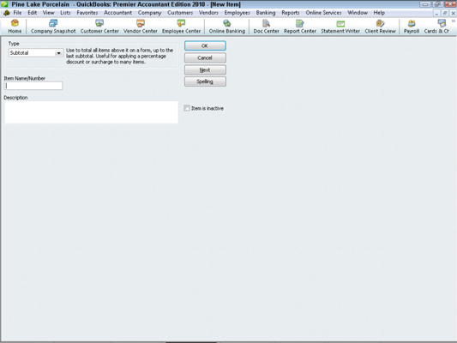Launch Statement Writer from toolbar
Screen dimensions: 457x343
(340, 27)
